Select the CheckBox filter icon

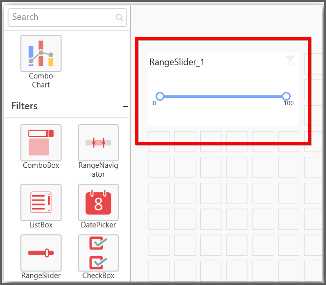pos(98,253)
